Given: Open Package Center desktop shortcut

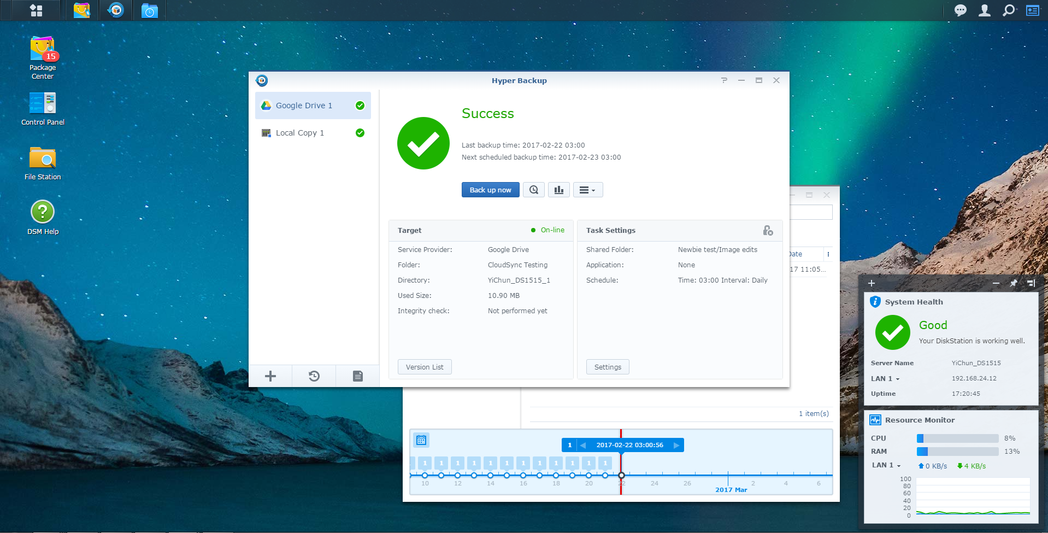Looking at the screenshot, I should 43,57.
